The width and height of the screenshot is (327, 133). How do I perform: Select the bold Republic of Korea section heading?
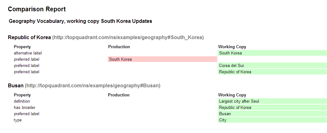tap(29, 38)
